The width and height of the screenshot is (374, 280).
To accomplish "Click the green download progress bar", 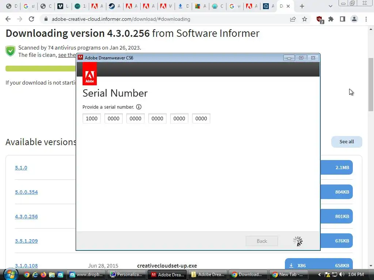I will click(x=41, y=69).
